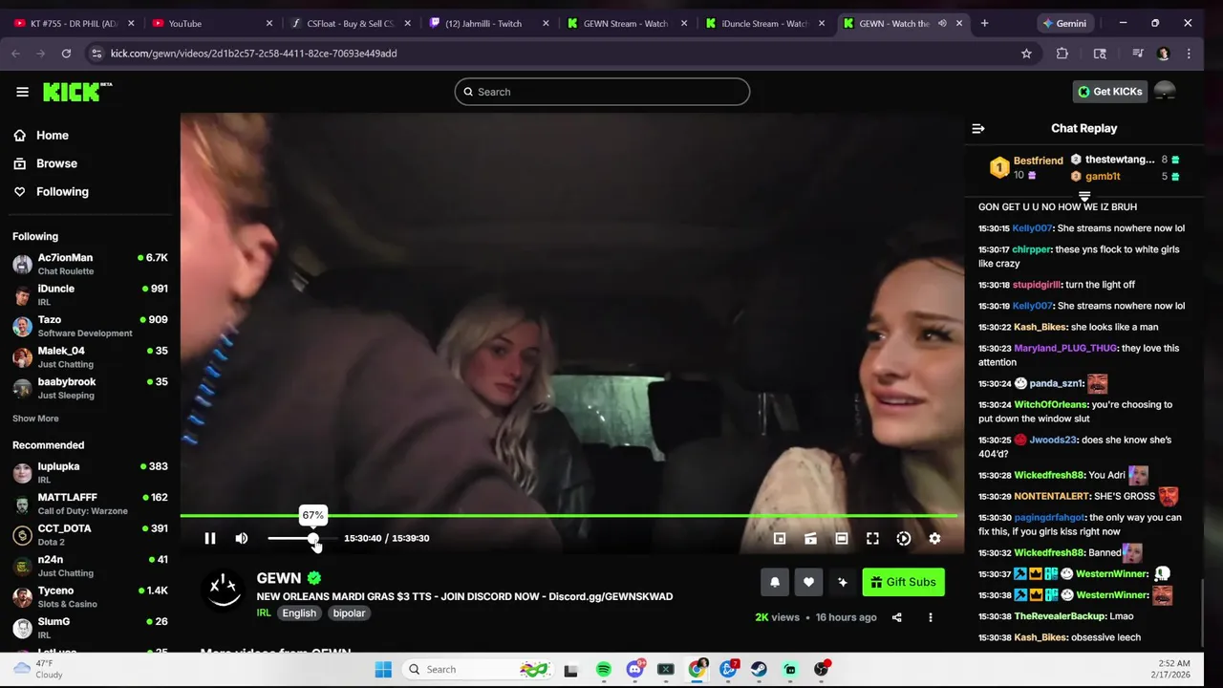
Task: Click the English tag
Action: click(299, 613)
